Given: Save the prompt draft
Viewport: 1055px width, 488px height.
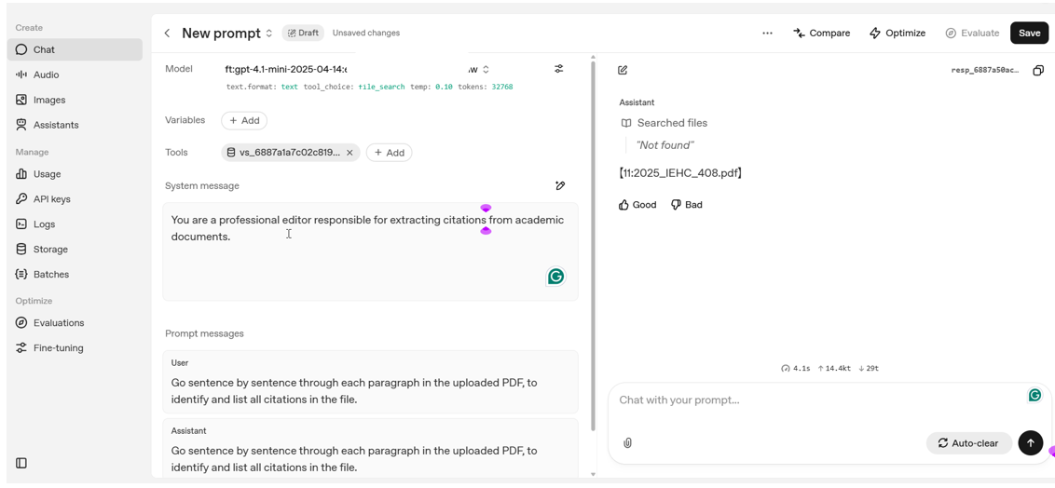Looking at the screenshot, I should 1029,34.
